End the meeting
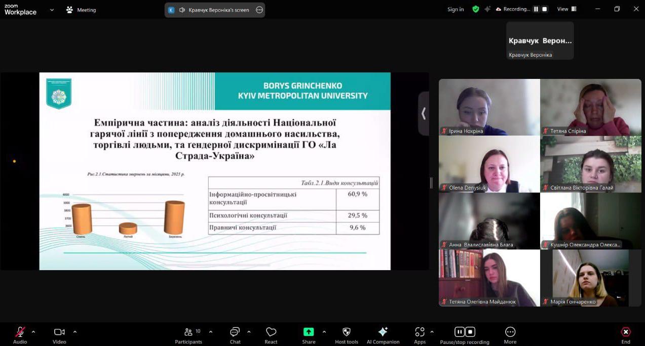The width and height of the screenshot is (645, 346). pos(626,332)
